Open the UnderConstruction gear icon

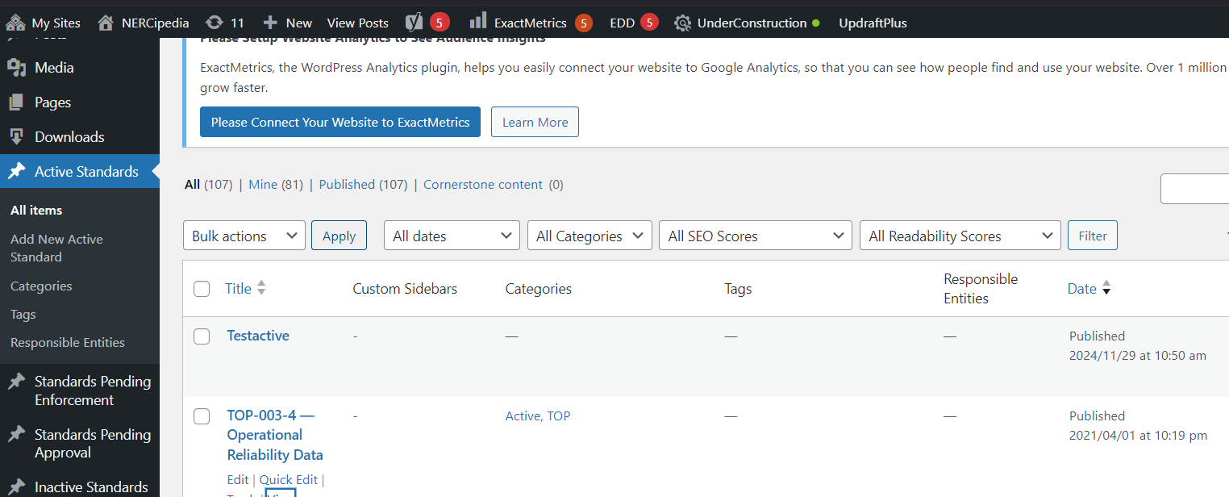pyautogui.click(x=682, y=23)
